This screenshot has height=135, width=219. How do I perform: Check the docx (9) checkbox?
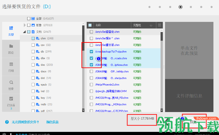(33, 71)
